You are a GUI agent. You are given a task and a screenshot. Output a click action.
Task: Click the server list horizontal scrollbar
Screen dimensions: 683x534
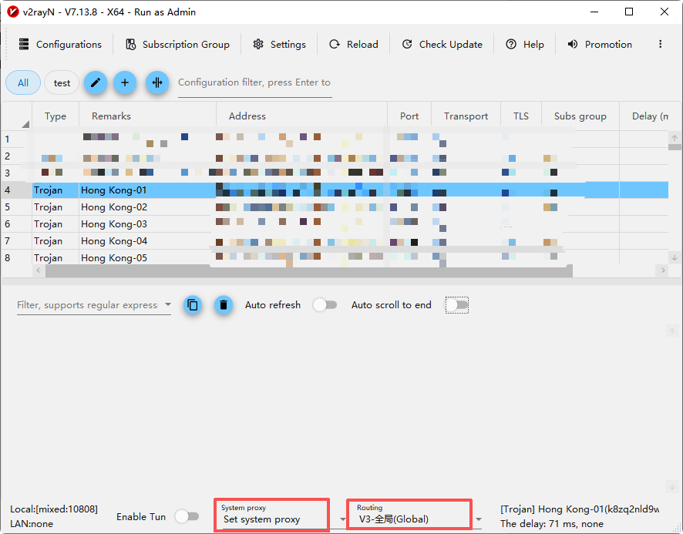pyautogui.click(x=309, y=270)
